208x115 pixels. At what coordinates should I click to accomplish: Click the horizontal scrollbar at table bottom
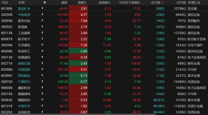click(78, 114)
